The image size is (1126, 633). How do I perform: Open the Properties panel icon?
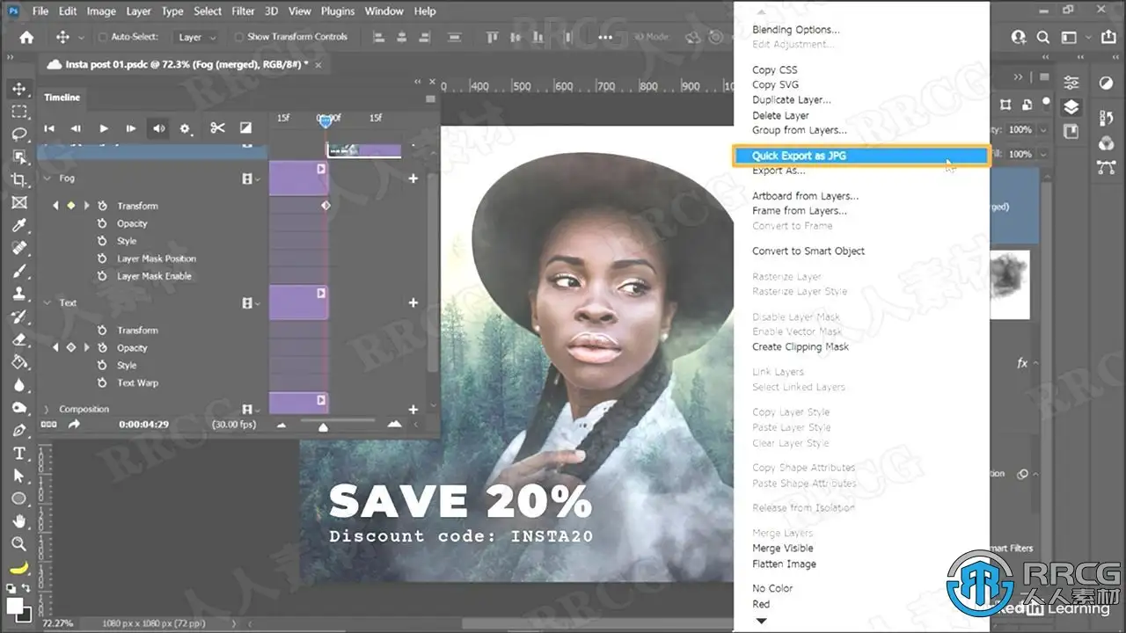(1071, 83)
